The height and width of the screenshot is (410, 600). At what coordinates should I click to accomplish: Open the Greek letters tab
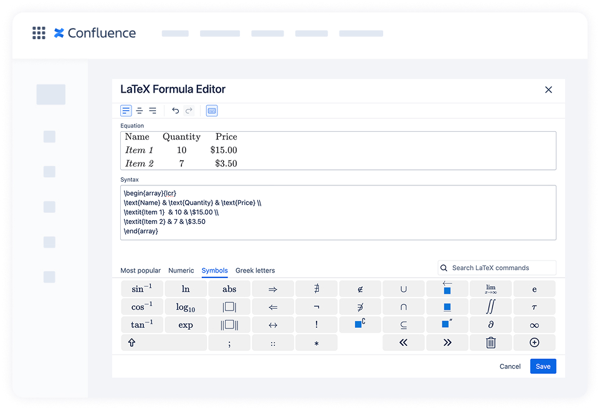pyautogui.click(x=255, y=271)
